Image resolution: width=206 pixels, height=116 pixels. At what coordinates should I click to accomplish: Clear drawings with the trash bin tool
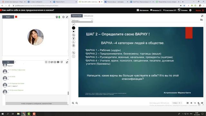(74, 46)
